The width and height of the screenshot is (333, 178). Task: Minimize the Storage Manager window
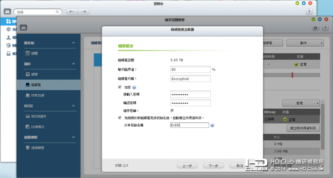point(313,19)
